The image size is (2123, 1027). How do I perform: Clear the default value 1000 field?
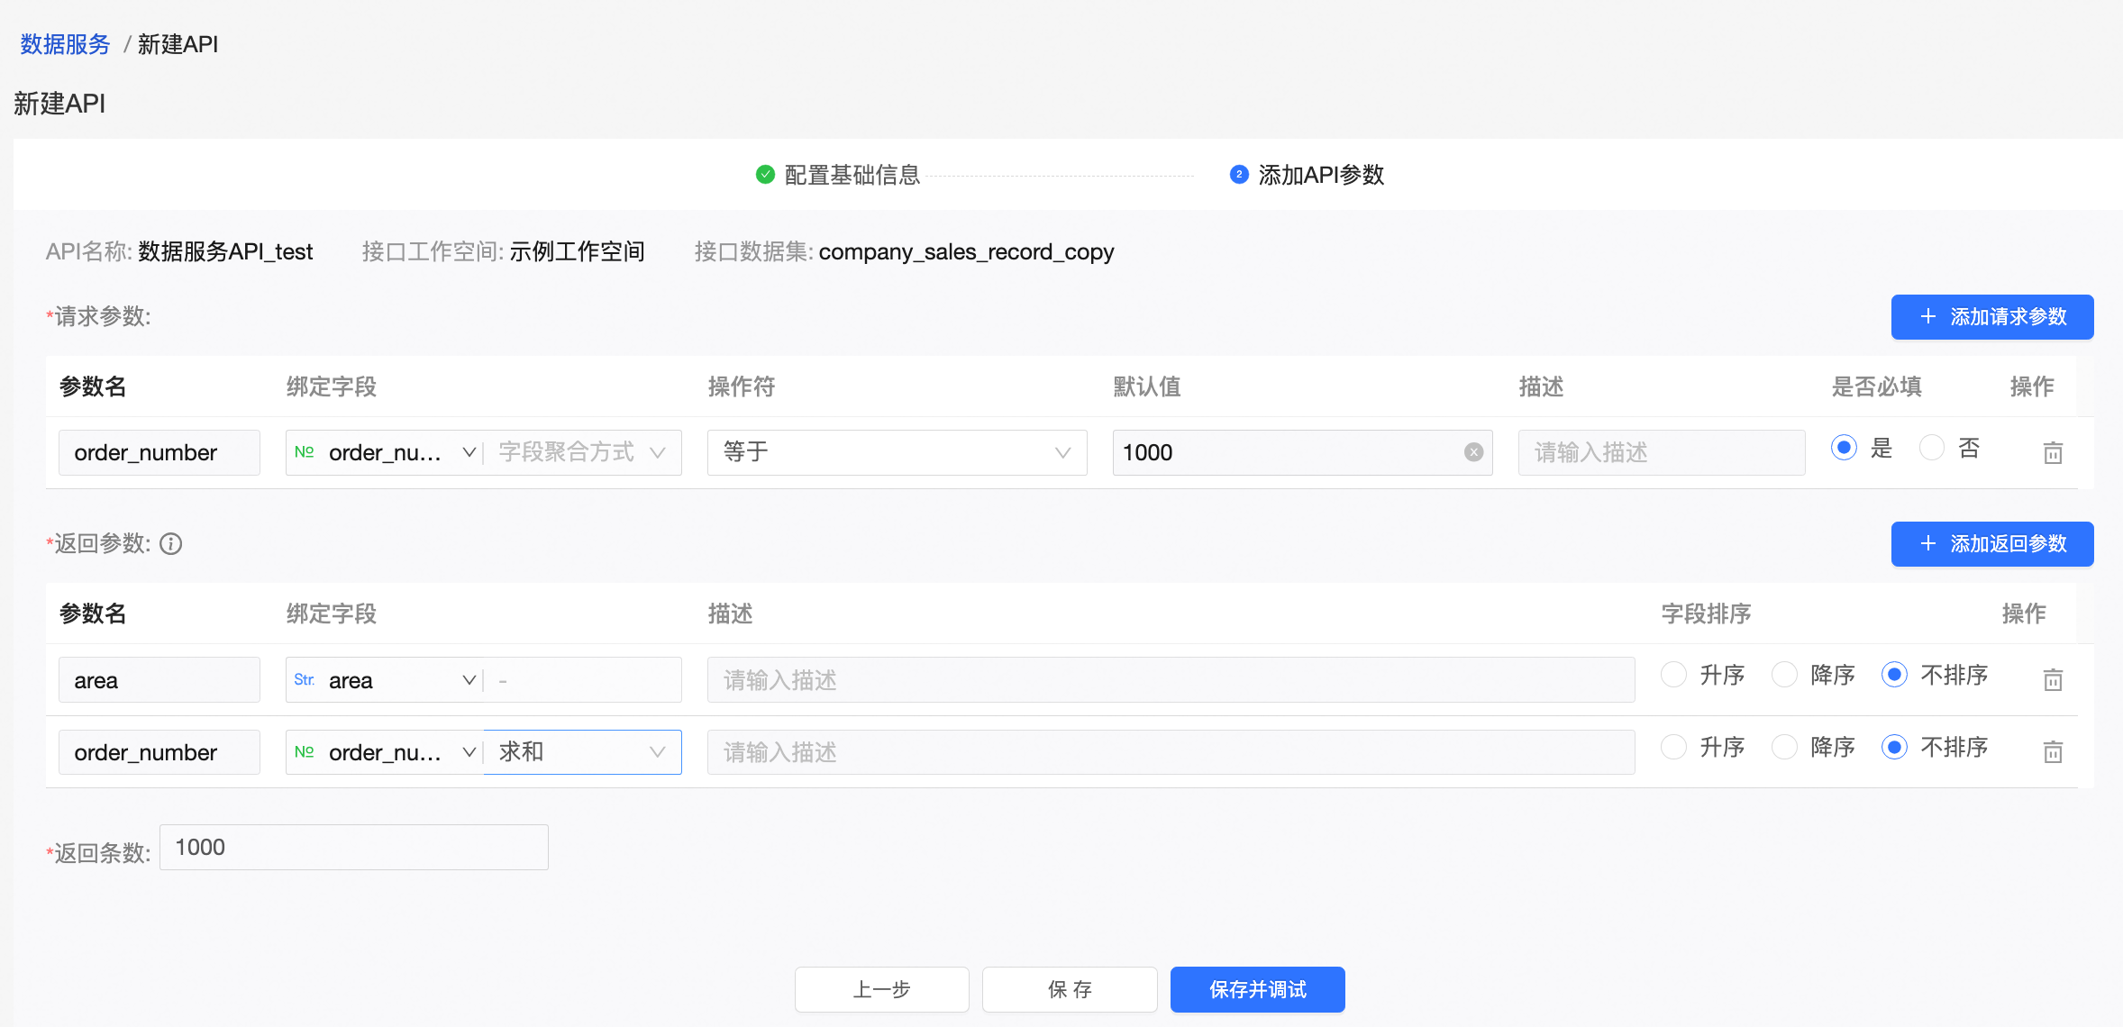tap(1473, 452)
